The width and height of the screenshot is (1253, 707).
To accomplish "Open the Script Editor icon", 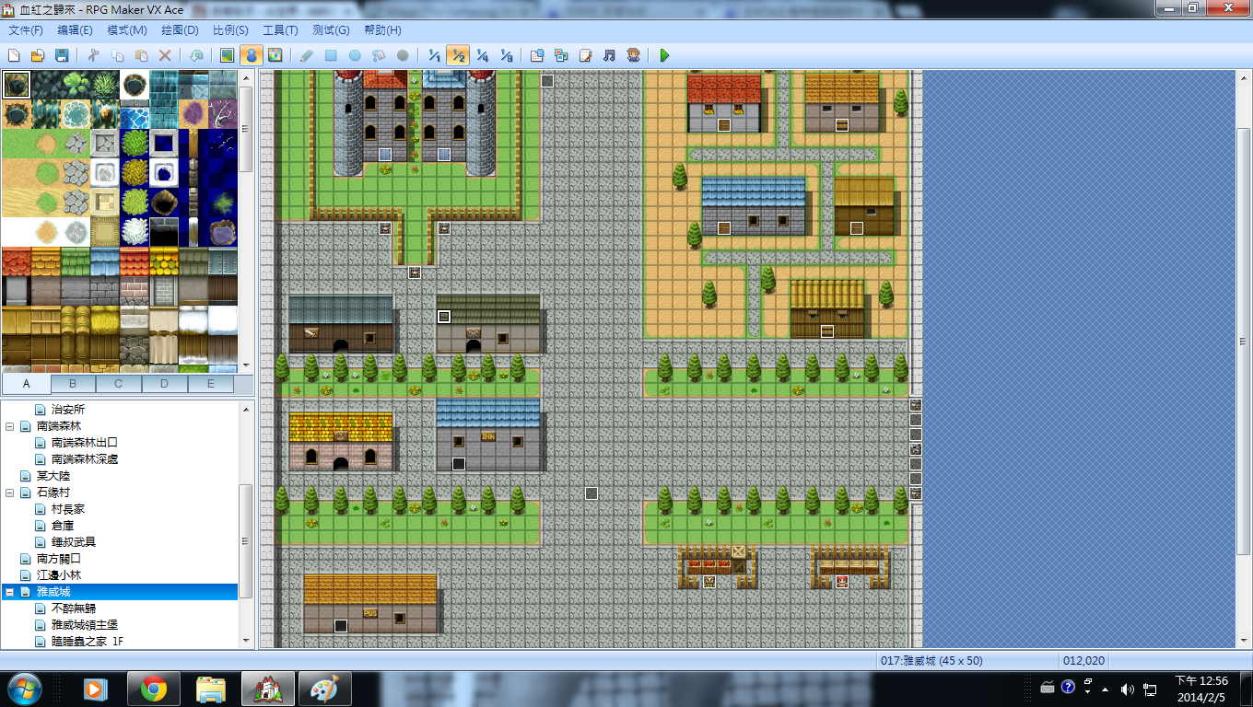I will coord(585,55).
